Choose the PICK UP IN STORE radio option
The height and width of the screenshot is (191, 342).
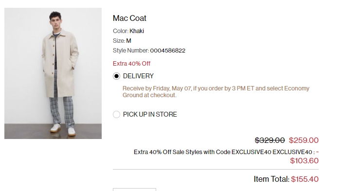(x=116, y=114)
